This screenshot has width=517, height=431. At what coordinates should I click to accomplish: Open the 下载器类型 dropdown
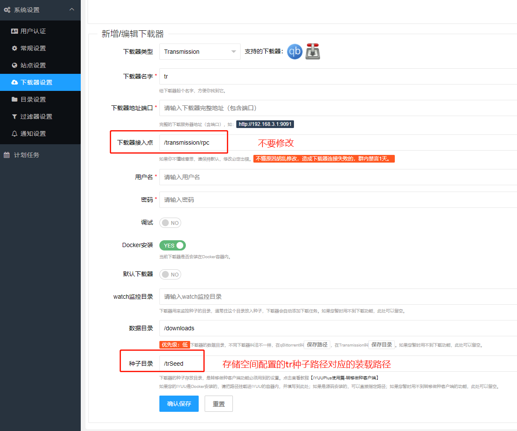200,51
